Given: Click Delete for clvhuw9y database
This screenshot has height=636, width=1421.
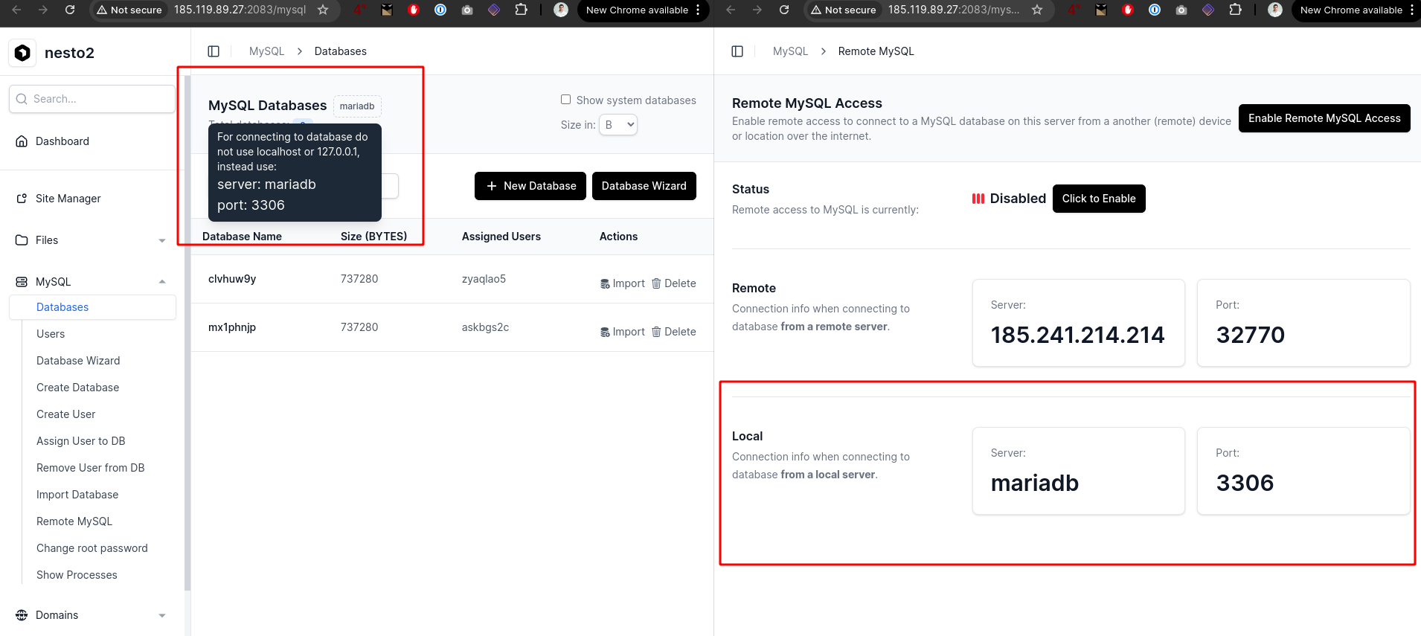Looking at the screenshot, I should (674, 283).
